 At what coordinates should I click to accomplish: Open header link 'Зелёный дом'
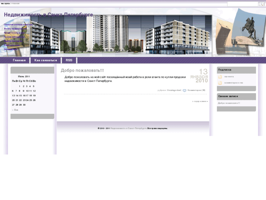[10, 49]
